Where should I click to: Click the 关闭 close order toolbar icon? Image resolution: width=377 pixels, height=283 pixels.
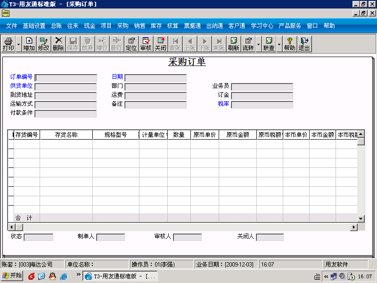tap(161, 44)
